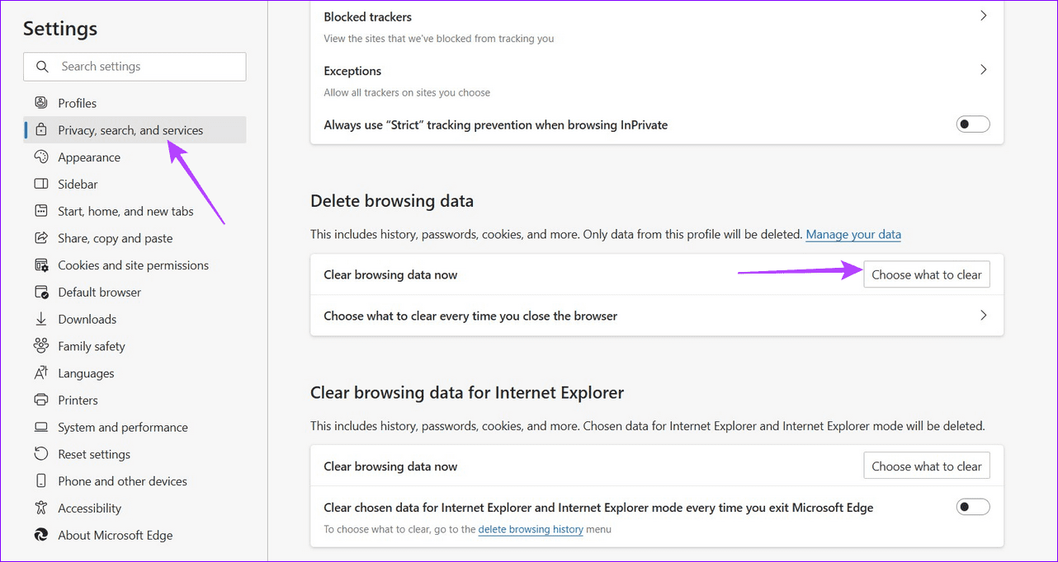Open the Printers settings icon
The width and height of the screenshot is (1058, 562).
pyautogui.click(x=40, y=400)
